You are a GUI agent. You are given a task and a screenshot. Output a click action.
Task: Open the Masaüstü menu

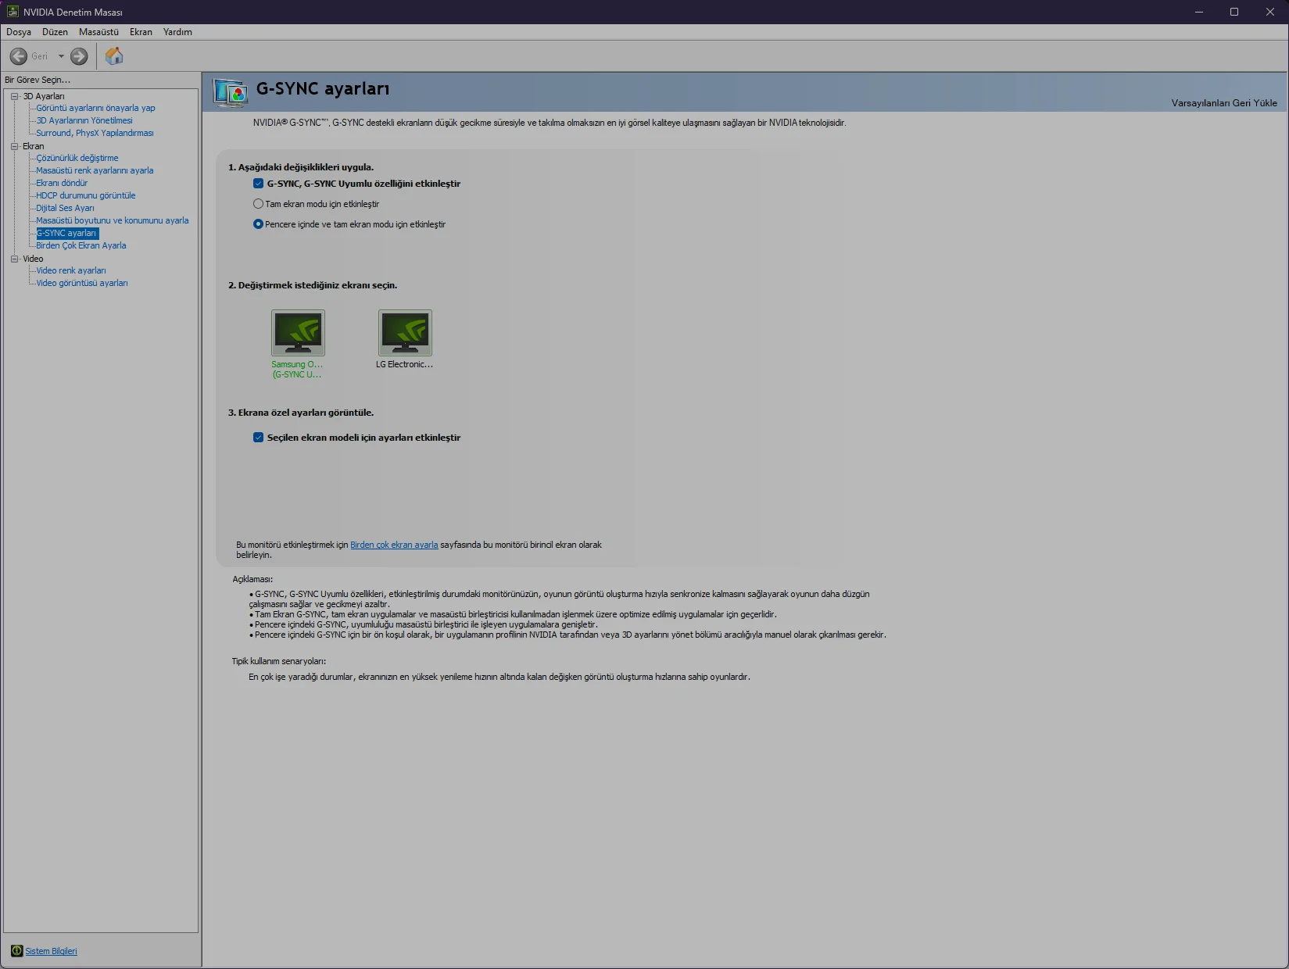[98, 32]
